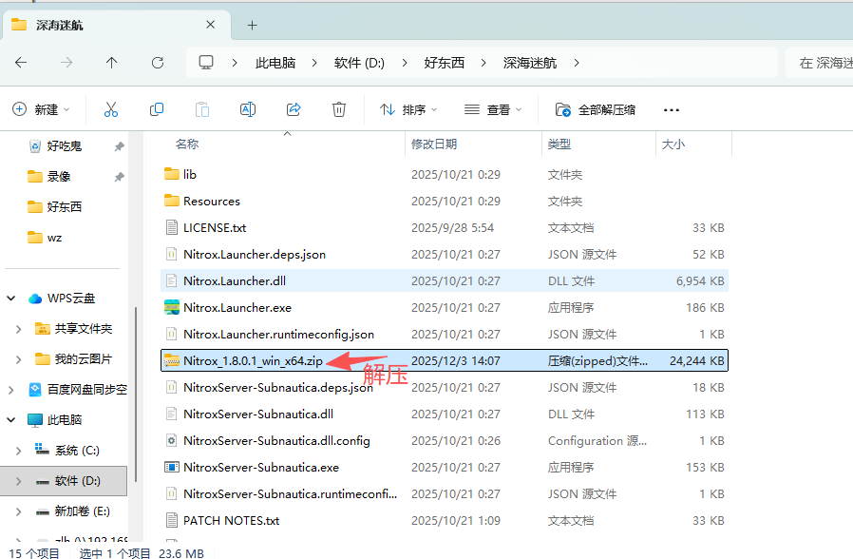Navigate back with the left arrow
Screen dimensions: 853x559
21,63
